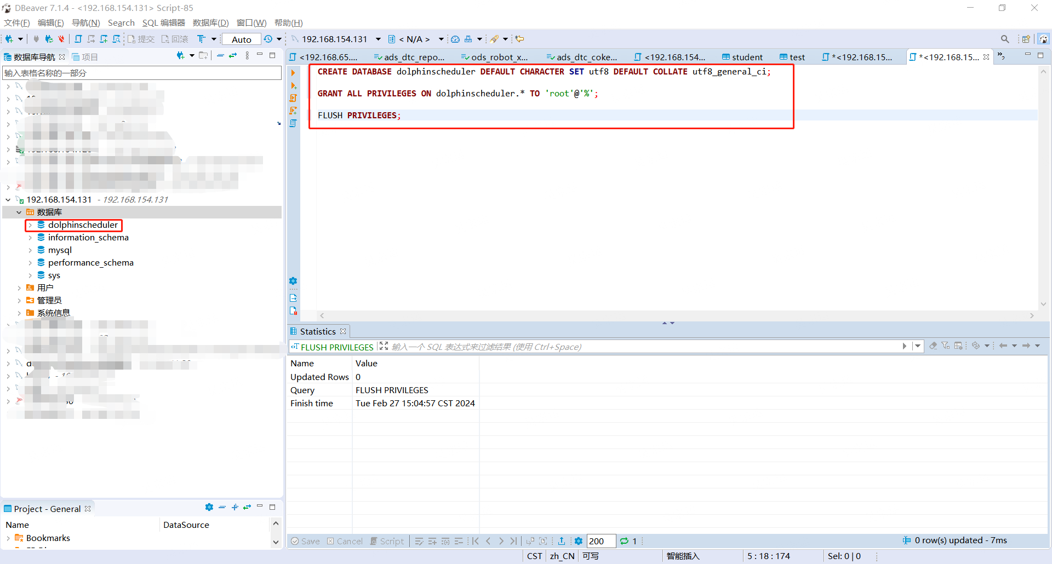The height and width of the screenshot is (564, 1052).
Task: Click the Finish time value cell
Action: click(415, 404)
